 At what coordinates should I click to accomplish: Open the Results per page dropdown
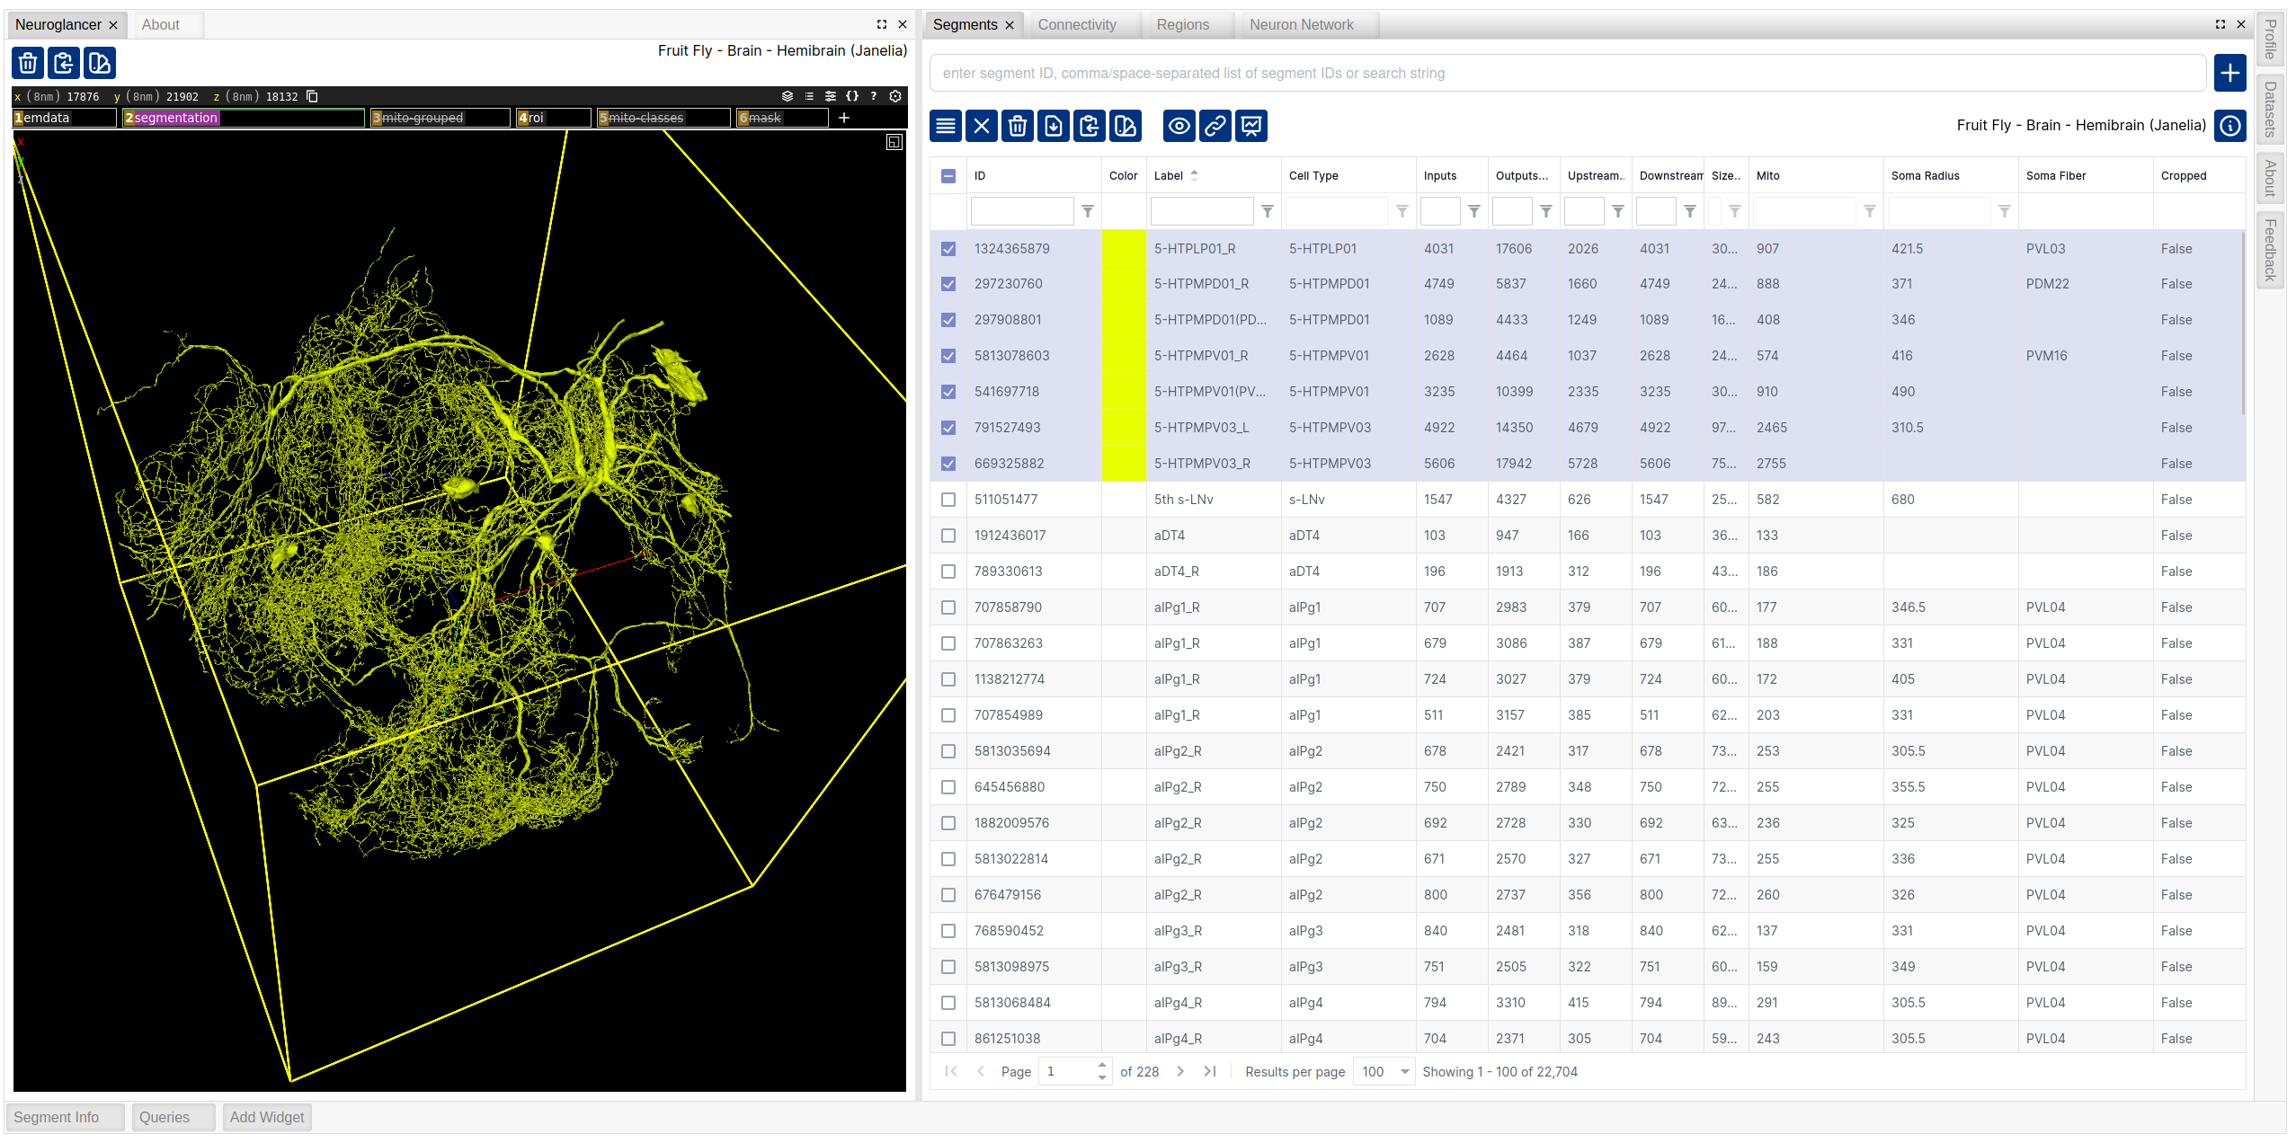tap(1384, 1072)
